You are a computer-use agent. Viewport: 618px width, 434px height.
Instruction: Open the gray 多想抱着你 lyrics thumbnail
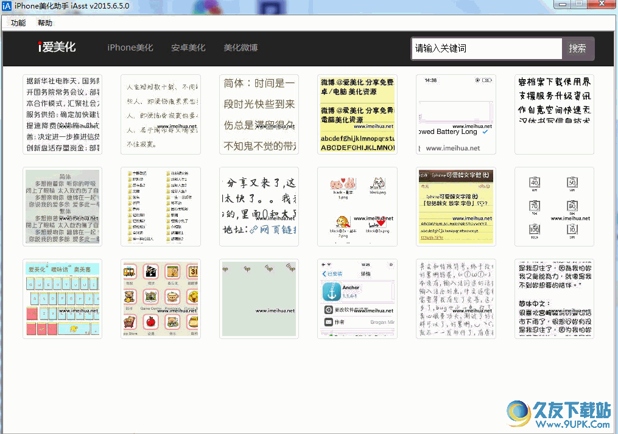[62, 206]
